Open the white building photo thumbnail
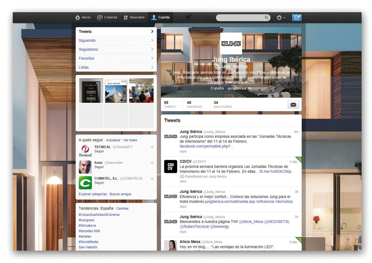The height and width of the screenshot is (263, 372). pyautogui.click(x=116, y=91)
